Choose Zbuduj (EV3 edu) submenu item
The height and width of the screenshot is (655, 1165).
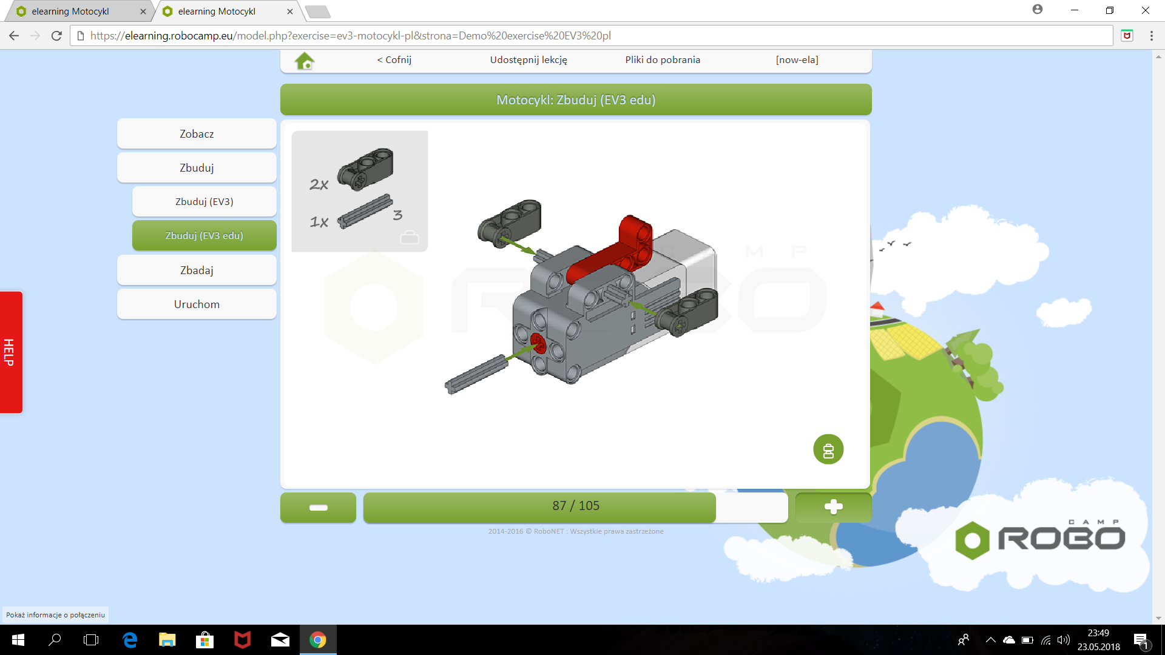[204, 236]
